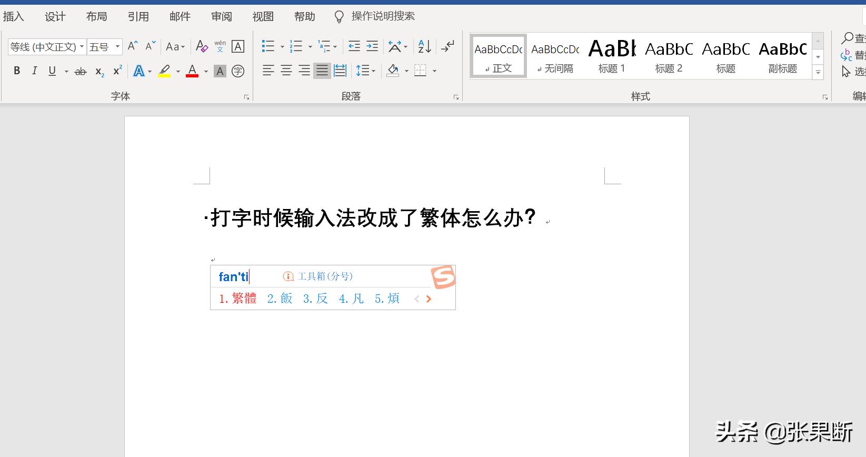
Task: Open the font name dropdown
Action: point(82,47)
